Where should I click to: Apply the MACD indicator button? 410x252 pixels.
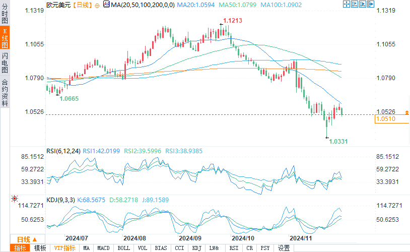pyautogui.click(x=103, y=248)
